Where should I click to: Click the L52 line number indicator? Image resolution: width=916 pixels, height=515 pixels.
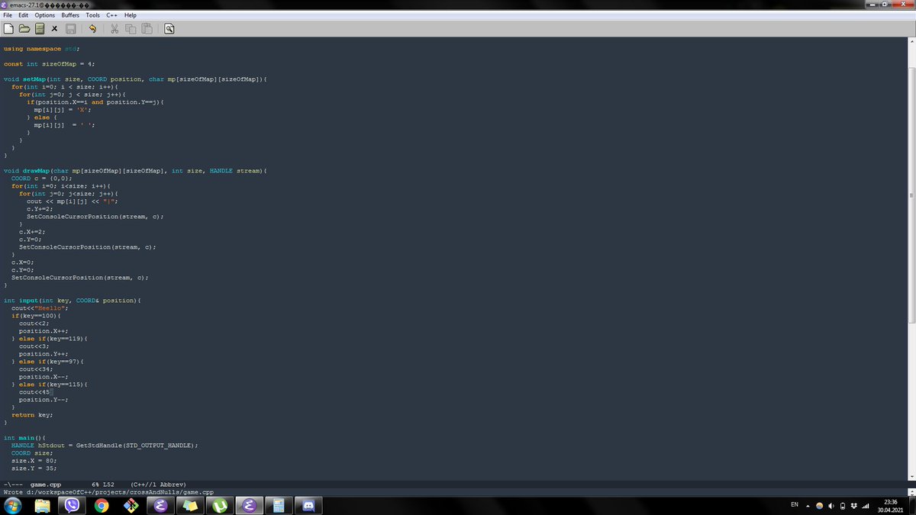coord(108,484)
